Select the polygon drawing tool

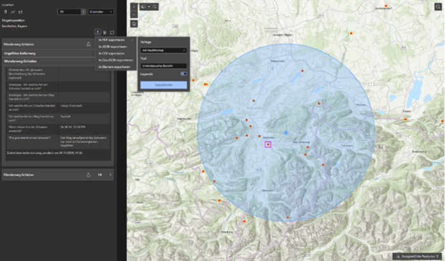(x=20, y=12)
